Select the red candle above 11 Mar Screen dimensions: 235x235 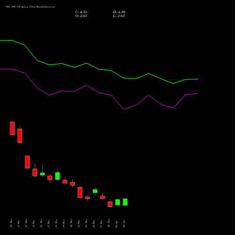click(20, 136)
